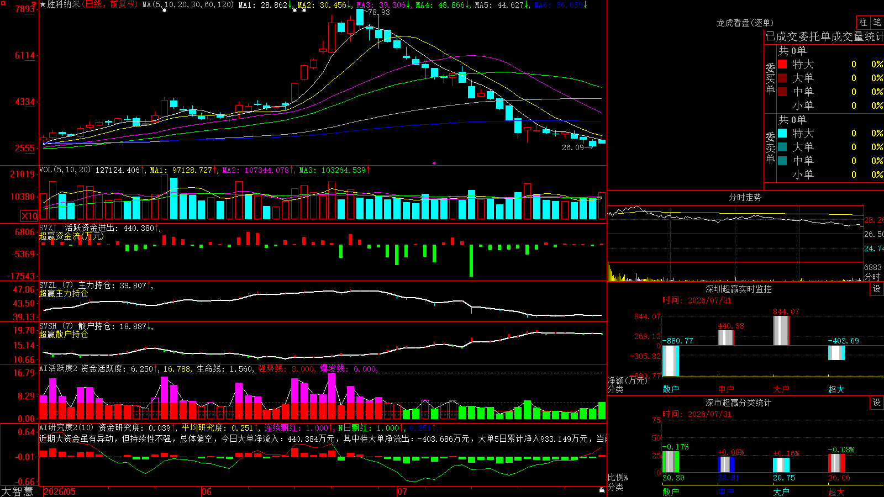The height and width of the screenshot is (497, 884).
Task: Click the 深圳超赢实时监控 title
Action: click(739, 289)
